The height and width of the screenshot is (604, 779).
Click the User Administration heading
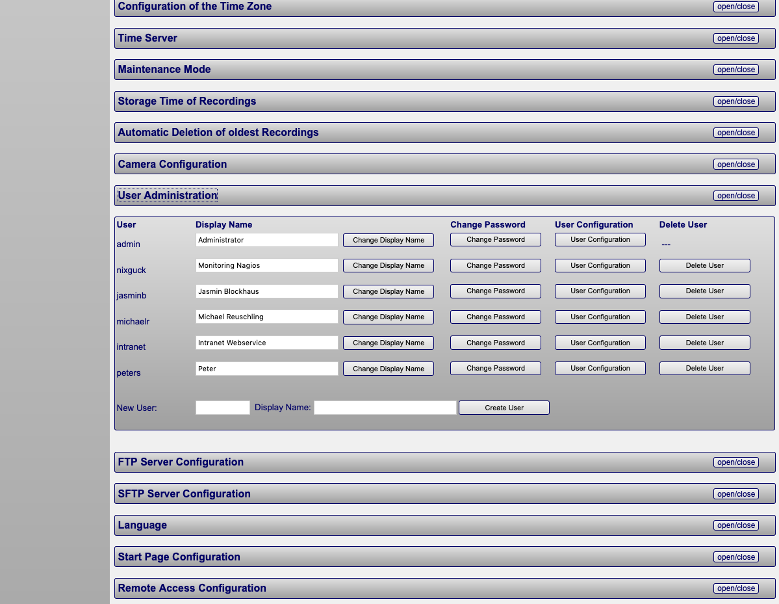pyautogui.click(x=168, y=195)
